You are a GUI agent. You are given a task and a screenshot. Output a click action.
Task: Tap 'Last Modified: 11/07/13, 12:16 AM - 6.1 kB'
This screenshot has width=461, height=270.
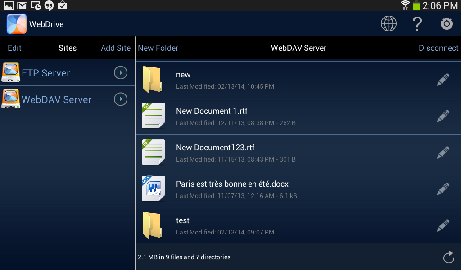pyautogui.click(x=236, y=196)
